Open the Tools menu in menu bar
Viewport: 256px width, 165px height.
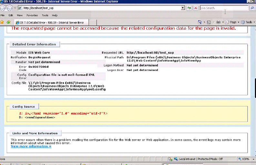coord(45,15)
